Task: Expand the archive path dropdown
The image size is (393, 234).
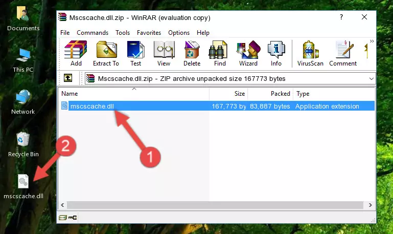Action: click(x=371, y=78)
